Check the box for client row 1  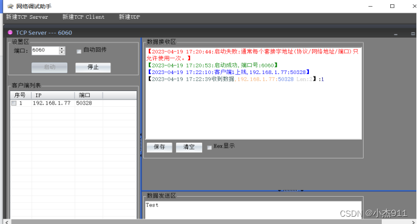pos(14,103)
